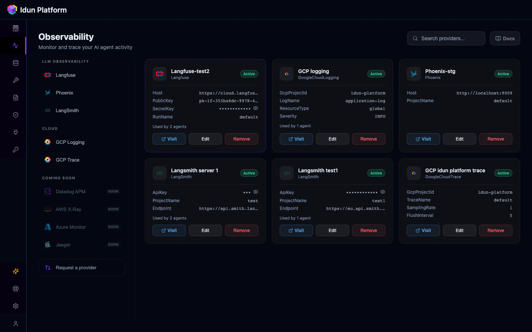The width and height of the screenshot is (532, 332).
Task: Click Request a provider
Action: [x=82, y=267]
